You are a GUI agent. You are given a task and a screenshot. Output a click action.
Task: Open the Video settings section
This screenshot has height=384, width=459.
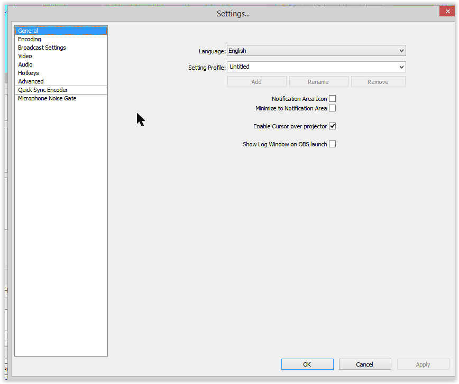point(61,56)
